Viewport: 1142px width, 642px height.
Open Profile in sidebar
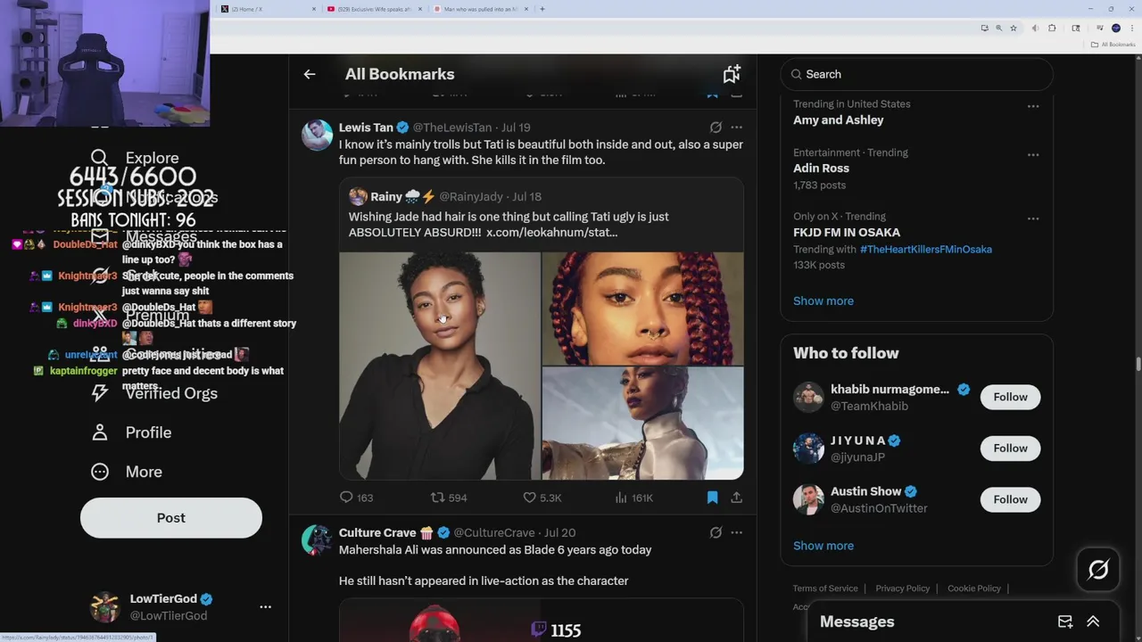click(131, 432)
